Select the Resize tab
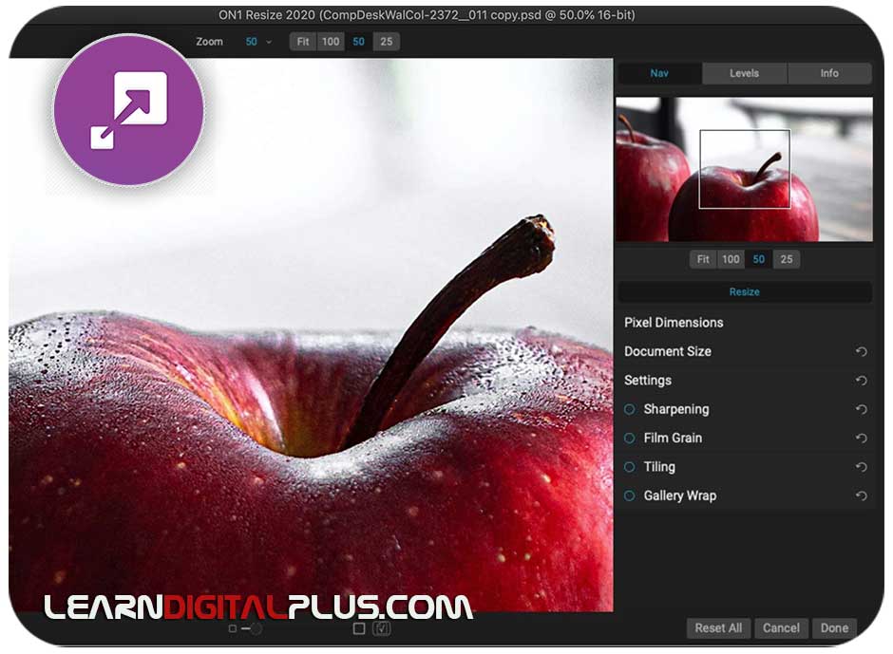 pos(745,292)
